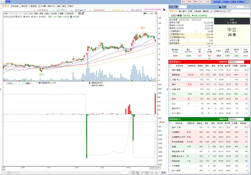The height and width of the screenshot is (175, 251).
Task: Click the 今天 button
Action: pyautogui.click(x=247, y=7)
